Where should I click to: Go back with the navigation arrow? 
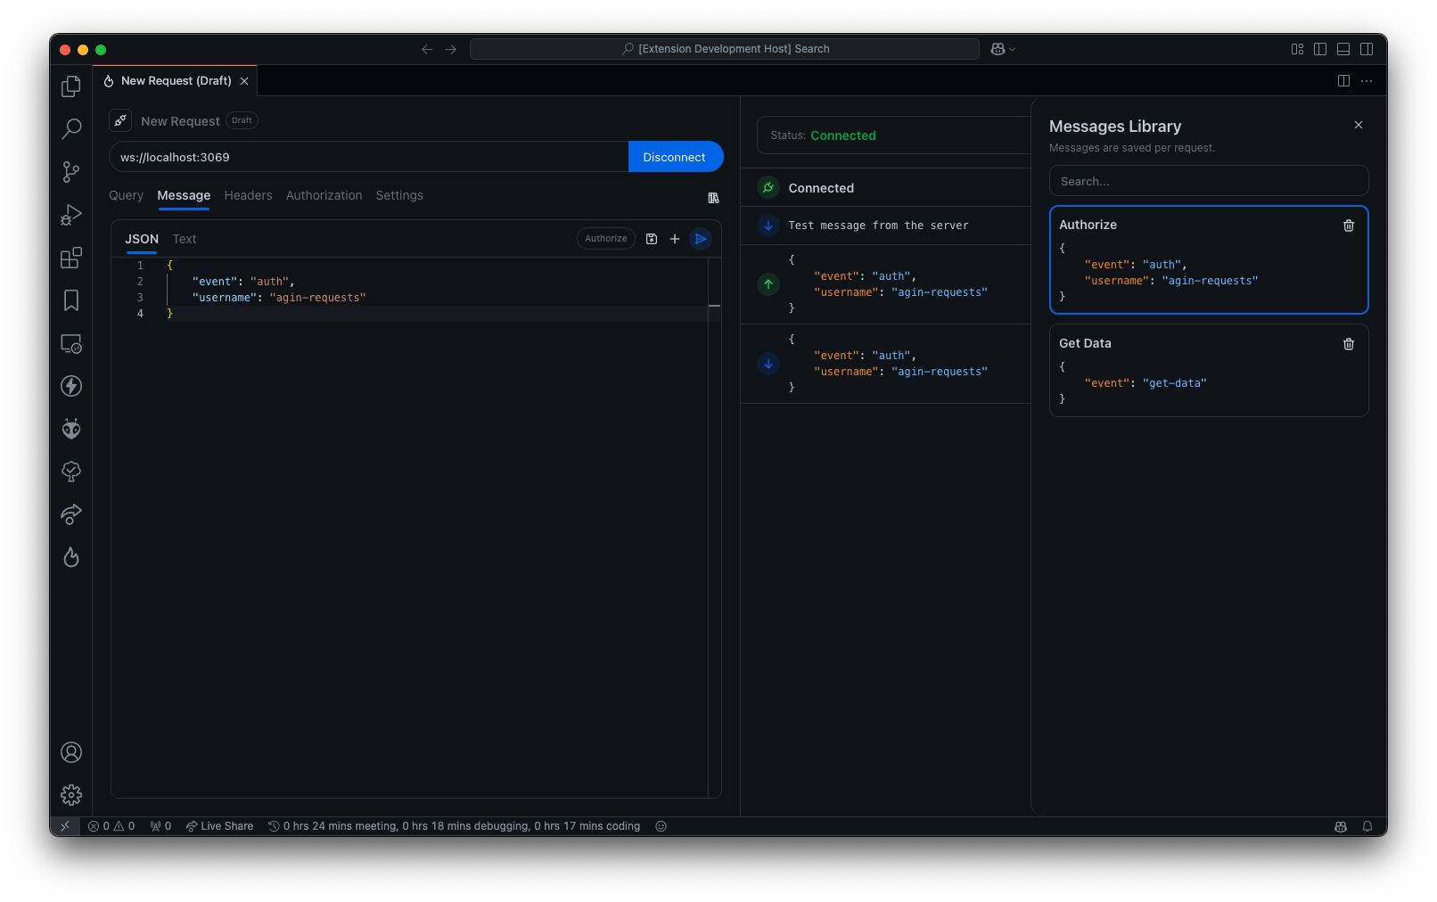(x=427, y=49)
